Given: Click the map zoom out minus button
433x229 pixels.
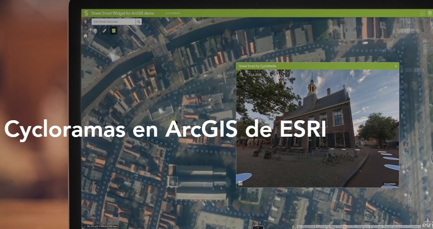Looking at the screenshot, I should [x=85, y=28].
